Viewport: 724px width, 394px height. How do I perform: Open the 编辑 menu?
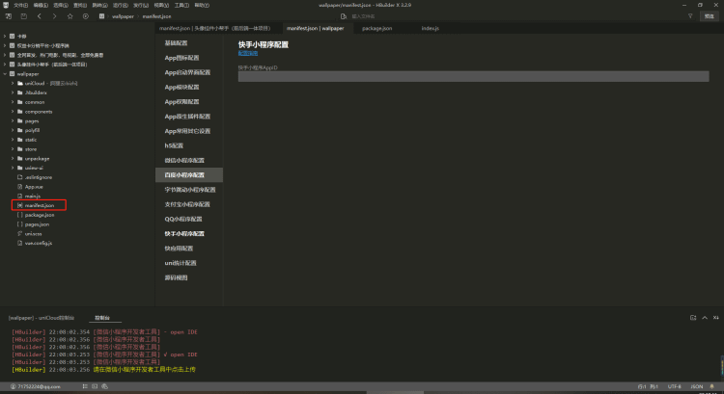(x=41, y=5)
